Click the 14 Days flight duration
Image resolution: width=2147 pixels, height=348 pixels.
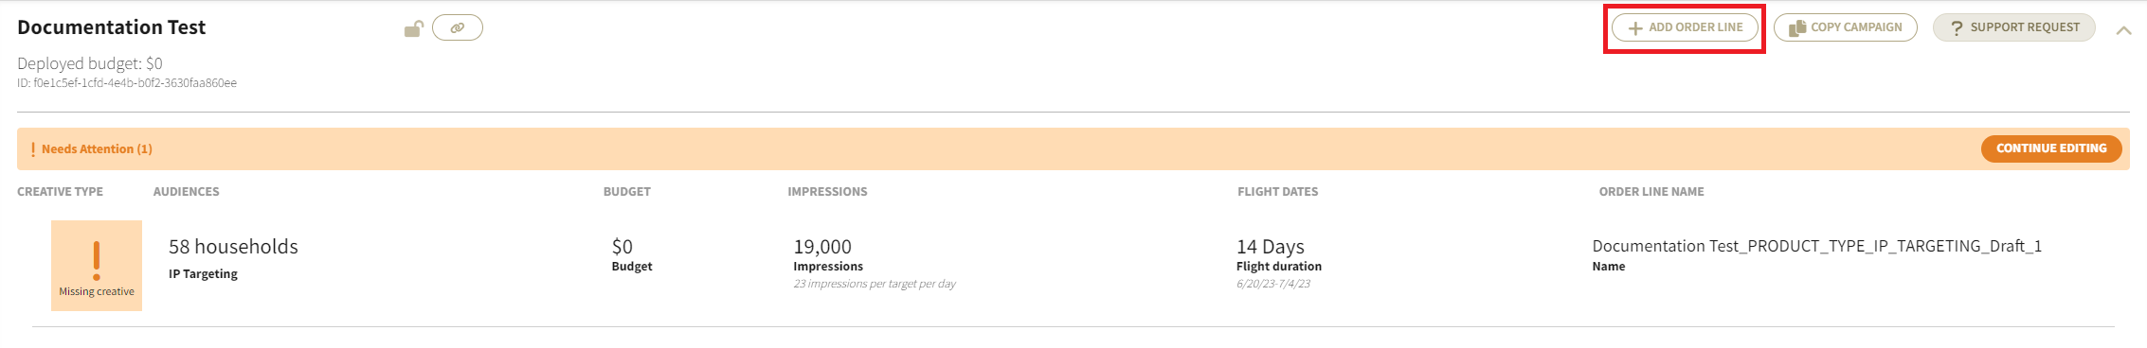click(1271, 247)
